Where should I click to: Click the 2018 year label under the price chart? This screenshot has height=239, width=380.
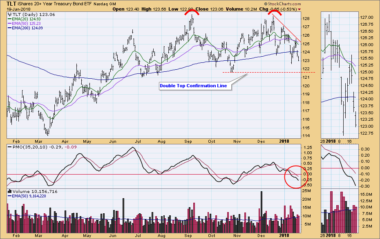click(284, 141)
